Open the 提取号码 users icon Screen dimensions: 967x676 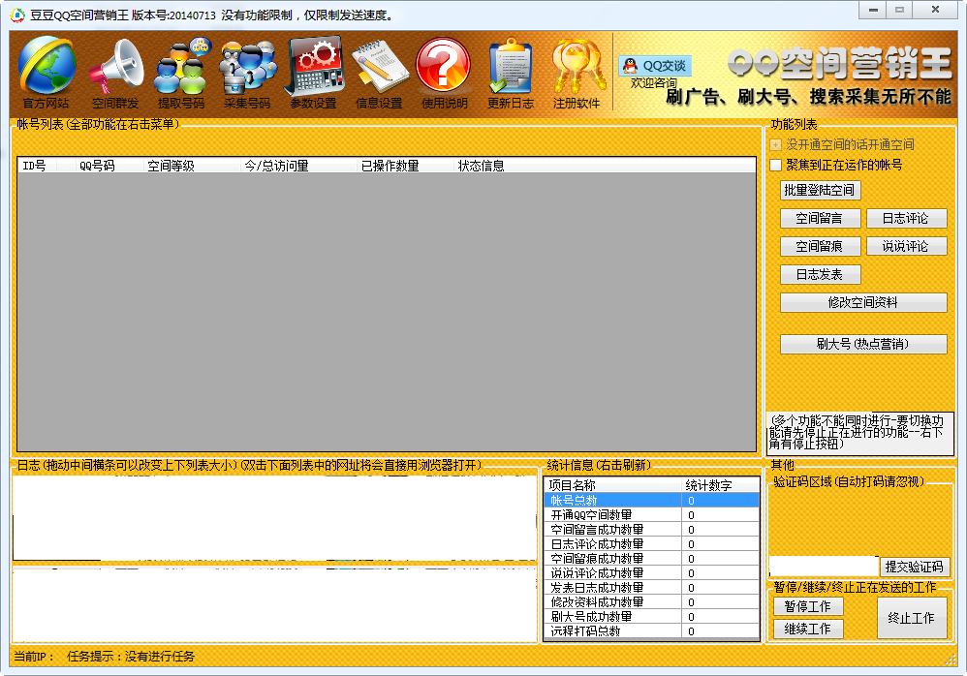coord(181,73)
